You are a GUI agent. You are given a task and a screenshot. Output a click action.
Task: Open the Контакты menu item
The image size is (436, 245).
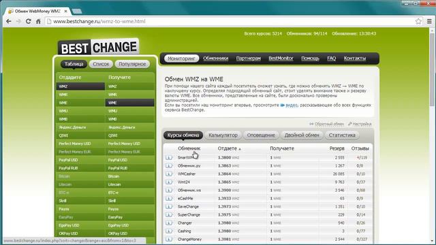pyautogui.click(x=355, y=59)
